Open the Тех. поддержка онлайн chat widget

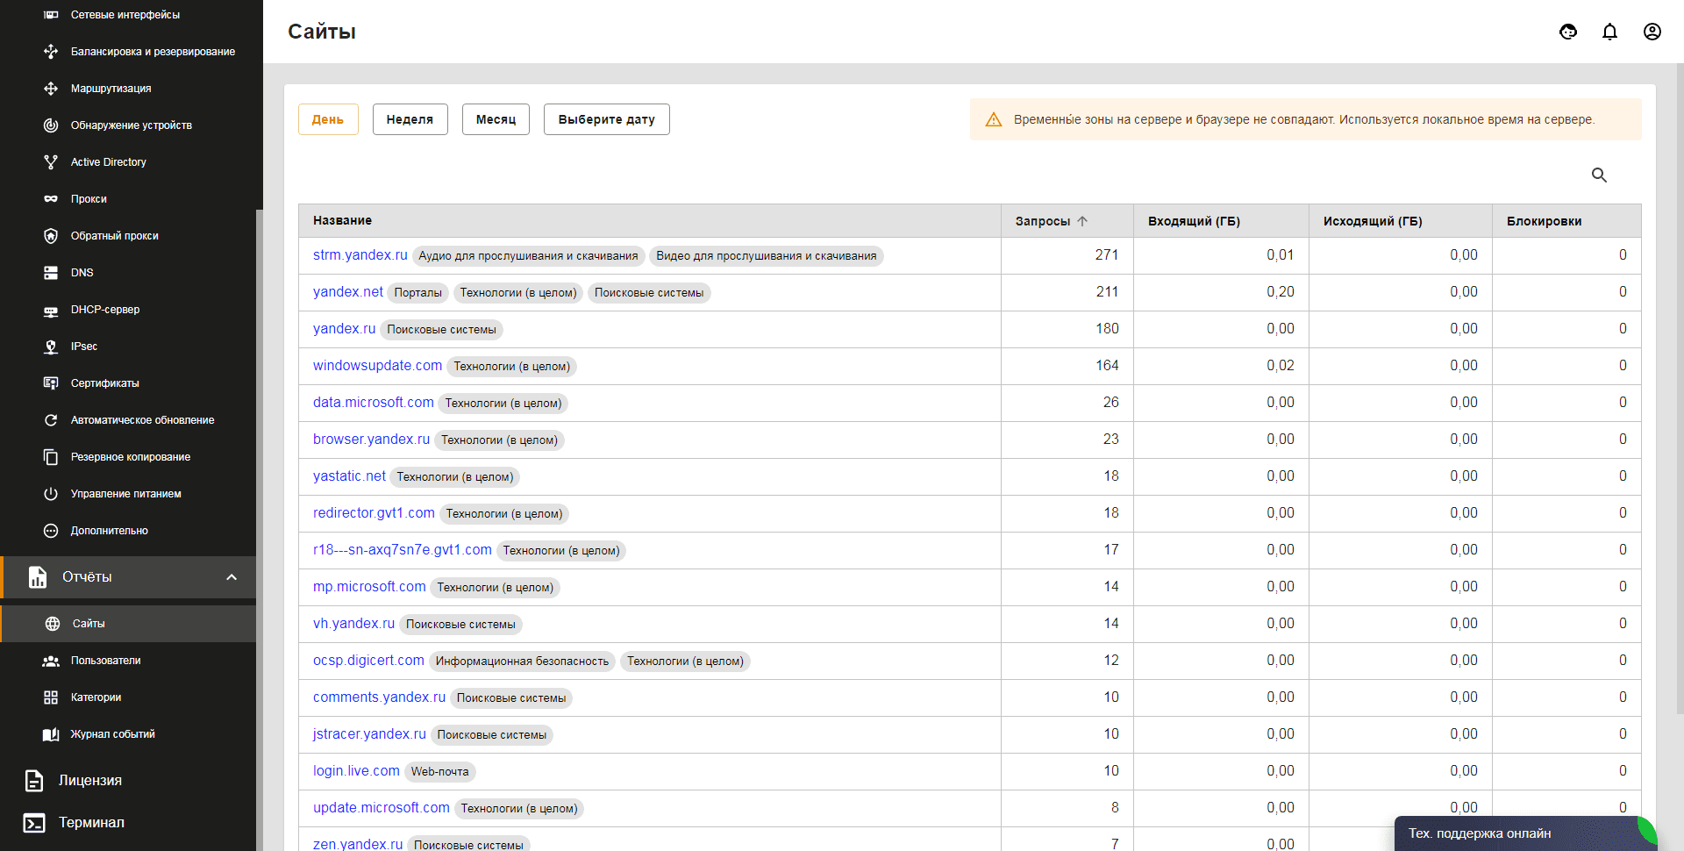(x=1480, y=833)
